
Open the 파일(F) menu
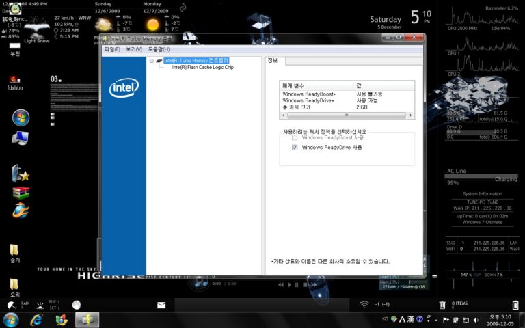pos(112,49)
